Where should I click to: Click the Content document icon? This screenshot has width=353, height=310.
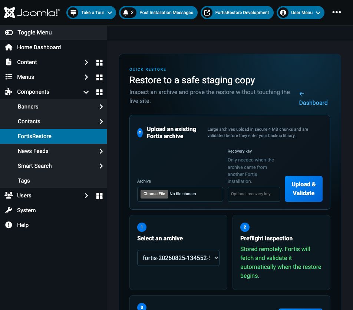tap(9, 62)
